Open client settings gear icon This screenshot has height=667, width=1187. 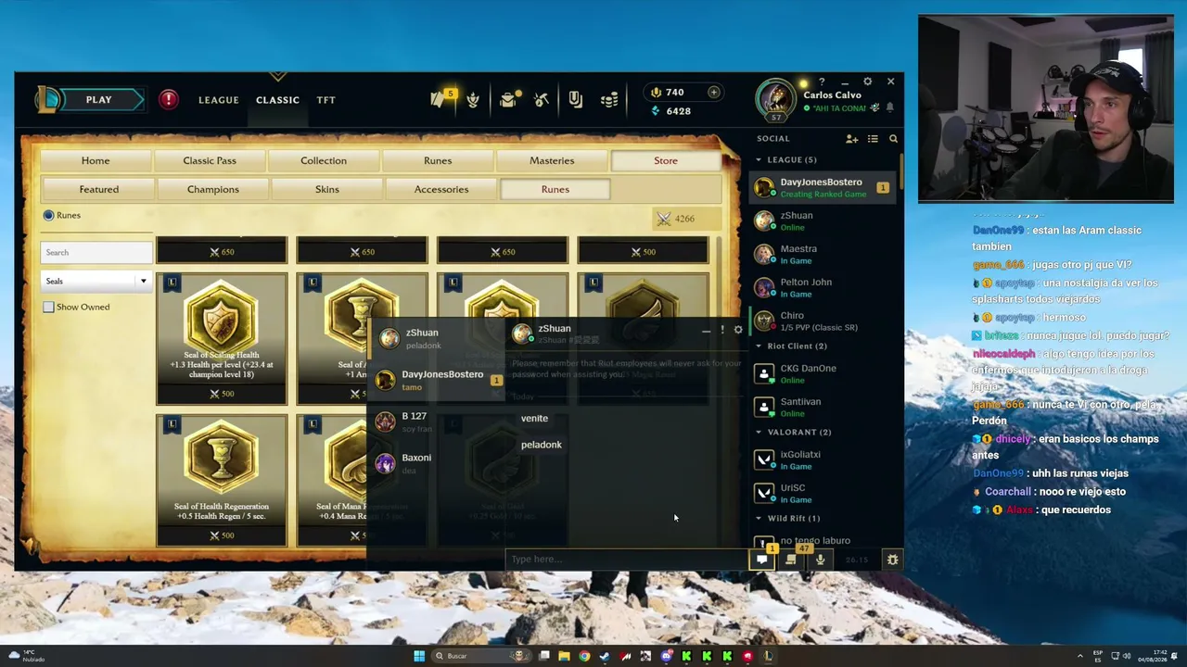(x=867, y=82)
